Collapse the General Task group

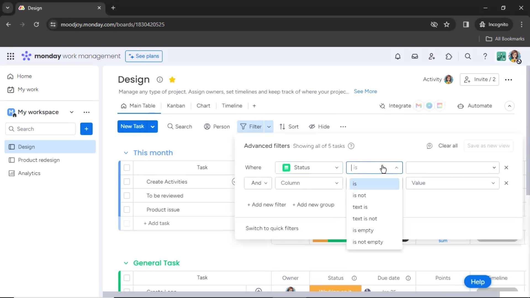126,263
